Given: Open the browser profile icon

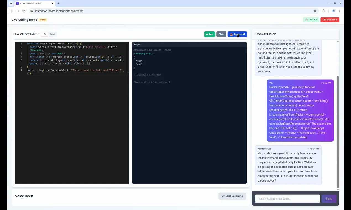Looking at the screenshot, I should coord(333,11).
